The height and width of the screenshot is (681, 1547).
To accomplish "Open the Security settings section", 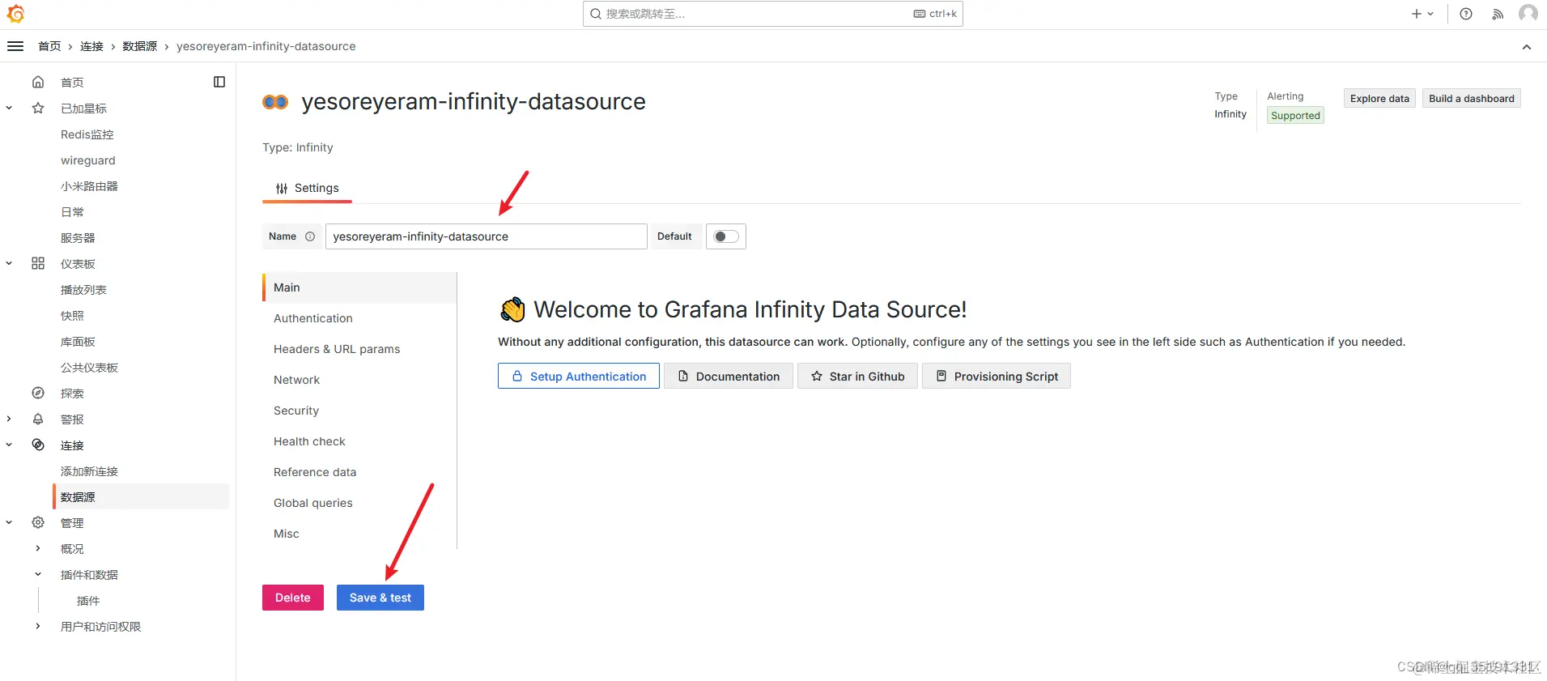I will coord(359,411).
